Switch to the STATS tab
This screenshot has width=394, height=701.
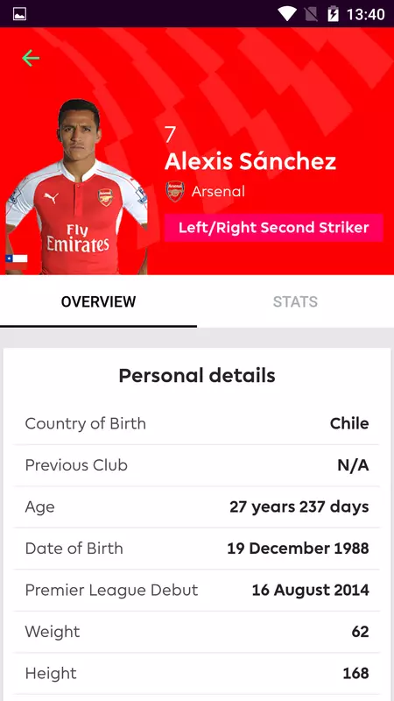click(x=295, y=301)
